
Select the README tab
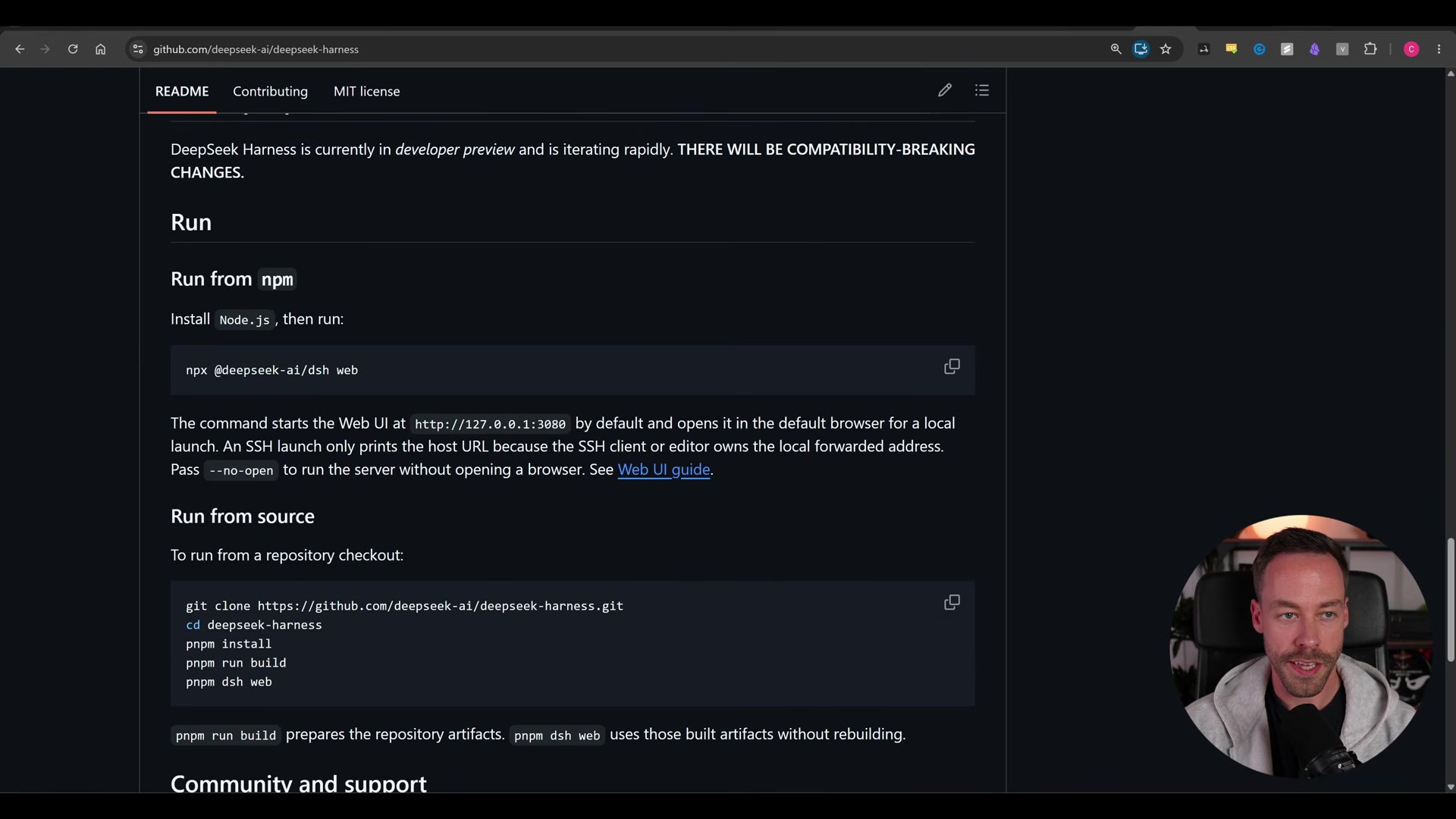[x=182, y=91]
